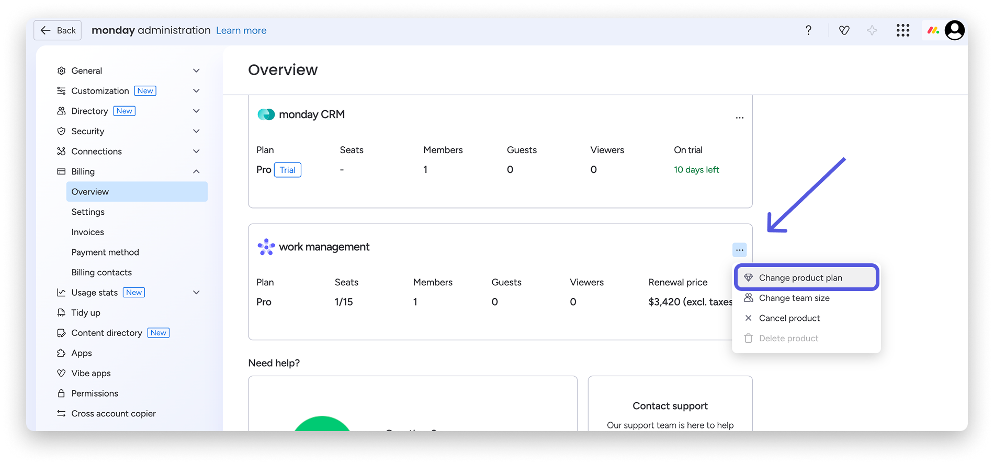Click the 10 days left trial text
The height and width of the screenshot is (465, 994).
point(696,170)
